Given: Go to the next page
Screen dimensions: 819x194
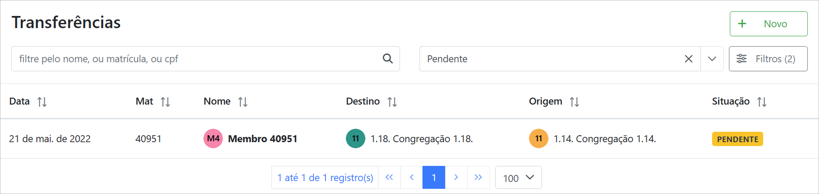Looking at the screenshot, I should pos(456,178).
